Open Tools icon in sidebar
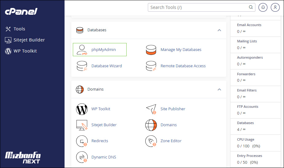The image size is (284, 168). 8,29
